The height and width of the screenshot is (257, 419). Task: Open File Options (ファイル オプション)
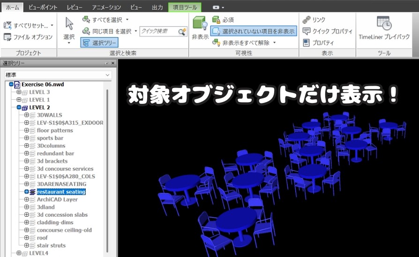(x=28, y=37)
